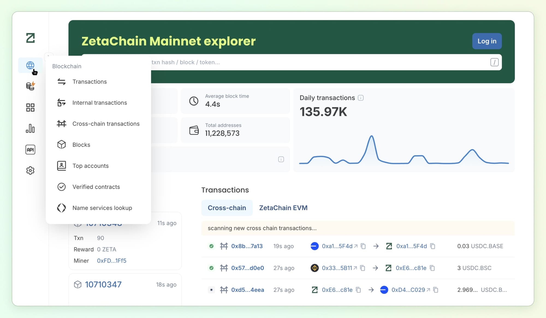
Task: Click the scanning new cross chain transactions banner
Action: 358,228
